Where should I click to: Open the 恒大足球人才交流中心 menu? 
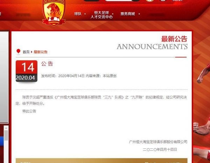(101, 15)
